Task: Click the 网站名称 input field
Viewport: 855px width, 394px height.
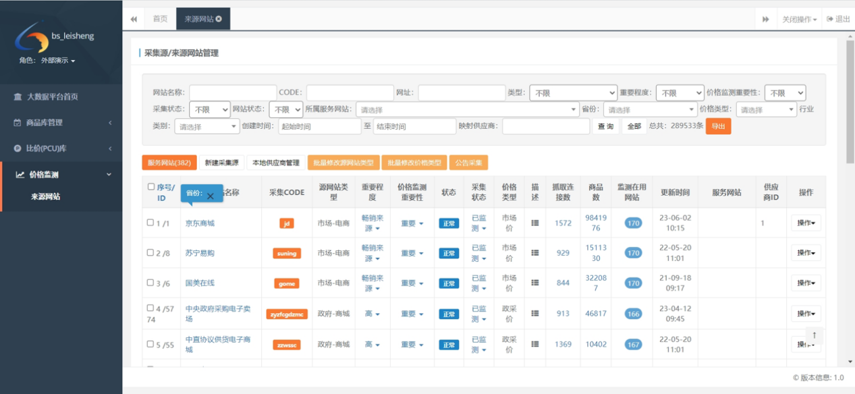Action: click(x=233, y=93)
